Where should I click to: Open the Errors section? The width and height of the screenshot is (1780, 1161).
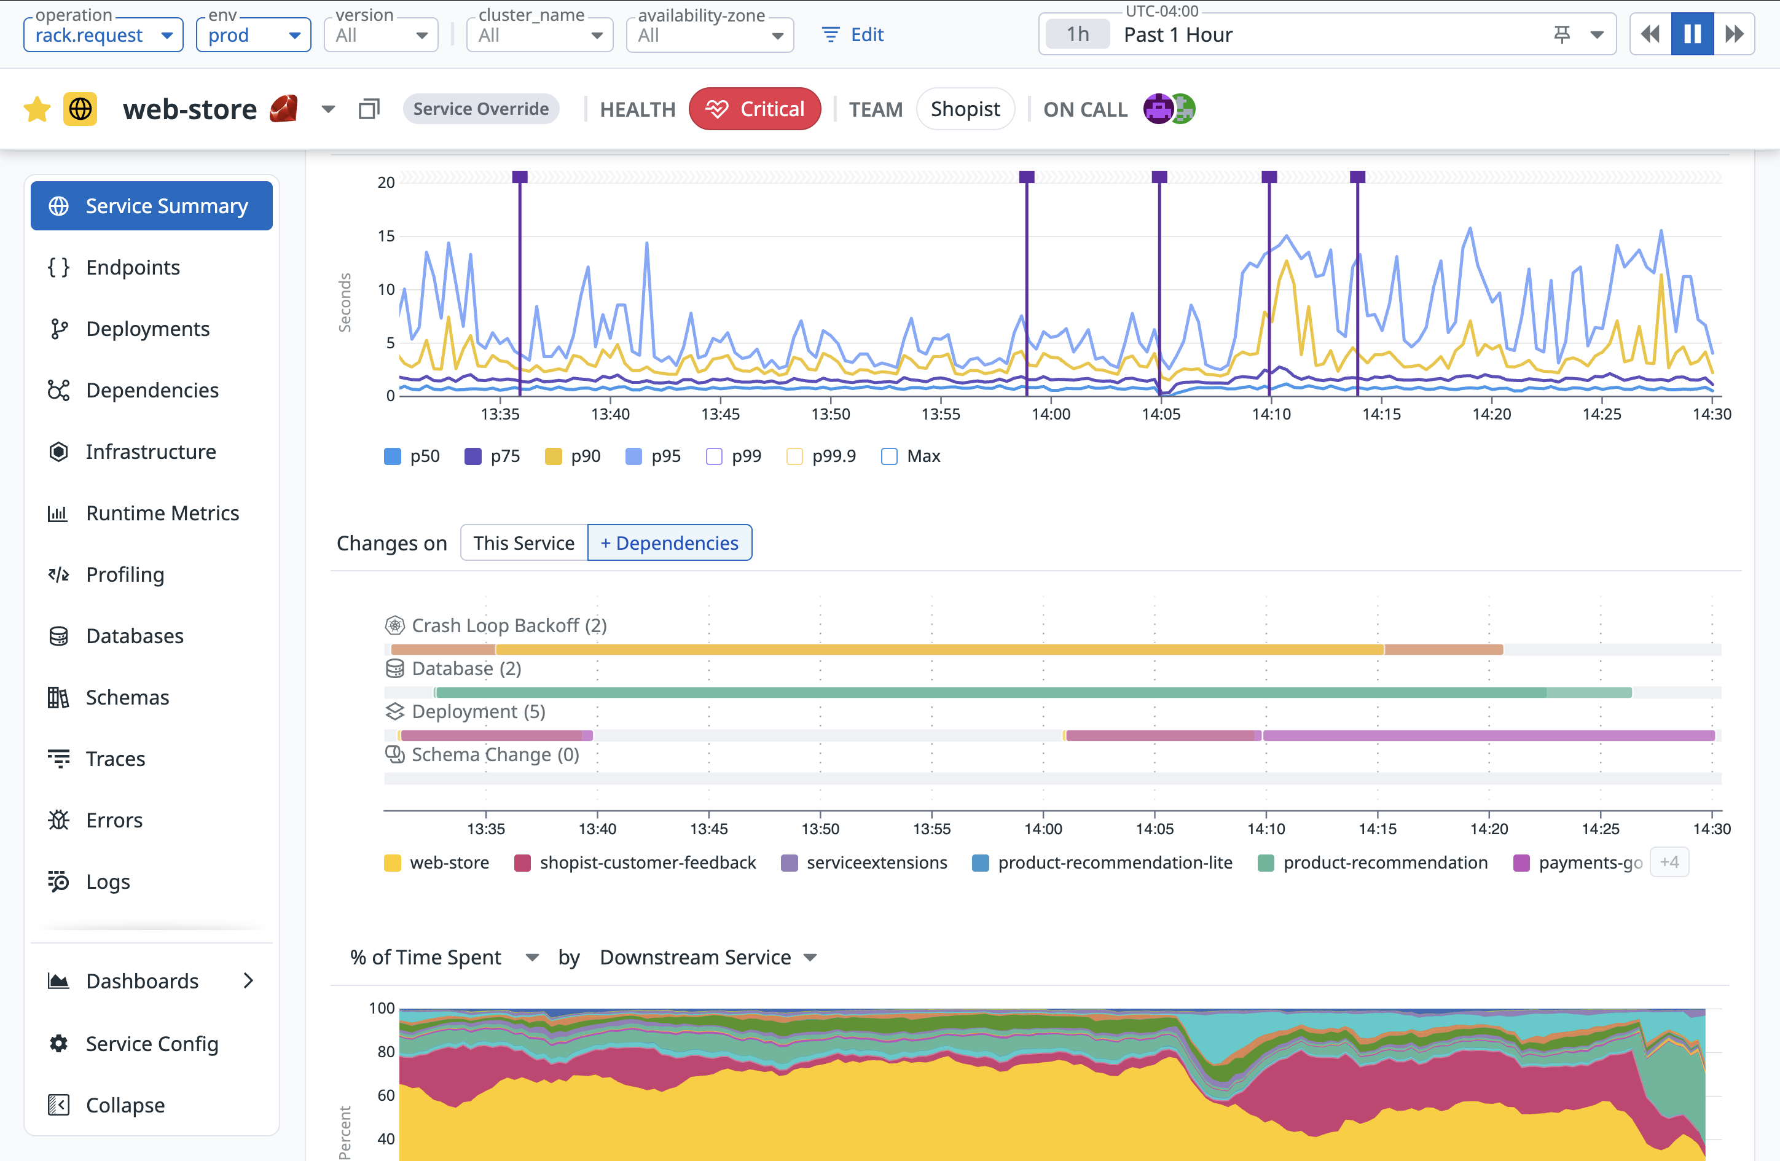pyautogui.click(x=114, y=819)
